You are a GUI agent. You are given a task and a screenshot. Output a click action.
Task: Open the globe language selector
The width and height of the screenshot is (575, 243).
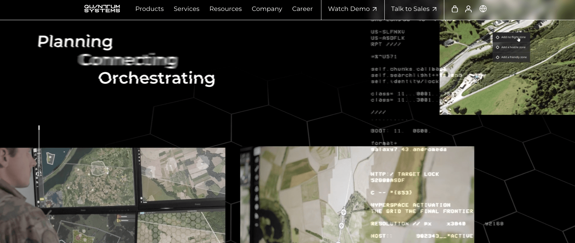pyautogui.click(x=483, y=9)
